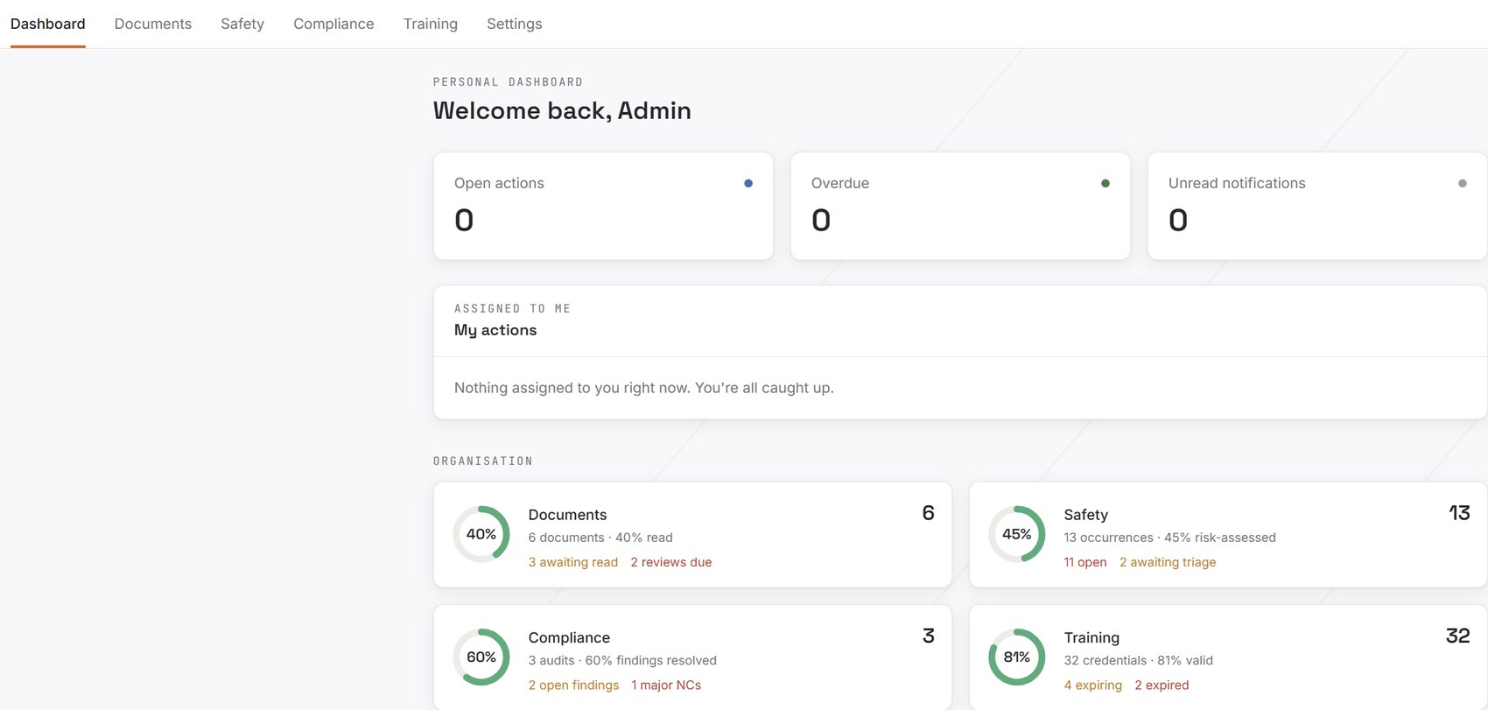1488x710 pixels.
Task: Click '1 major NCs' in Compliance
Action: coord(666,685)
